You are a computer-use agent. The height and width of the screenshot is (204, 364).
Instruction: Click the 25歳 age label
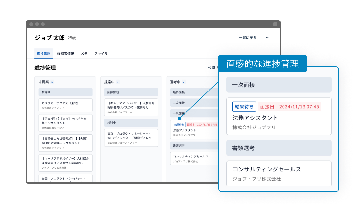(x=72, y=38)
